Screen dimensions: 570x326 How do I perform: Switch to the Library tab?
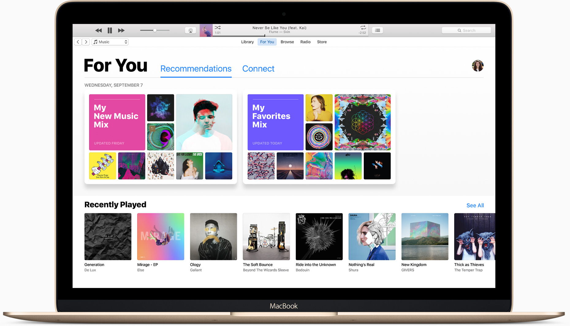pos(247,42)
